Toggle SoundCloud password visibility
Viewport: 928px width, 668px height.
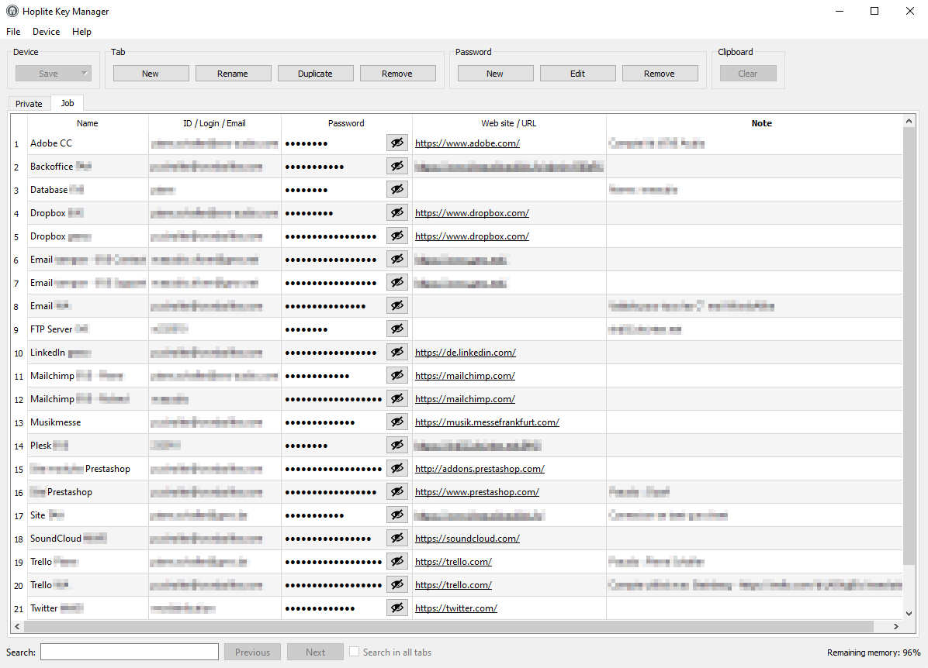point(397,538)
